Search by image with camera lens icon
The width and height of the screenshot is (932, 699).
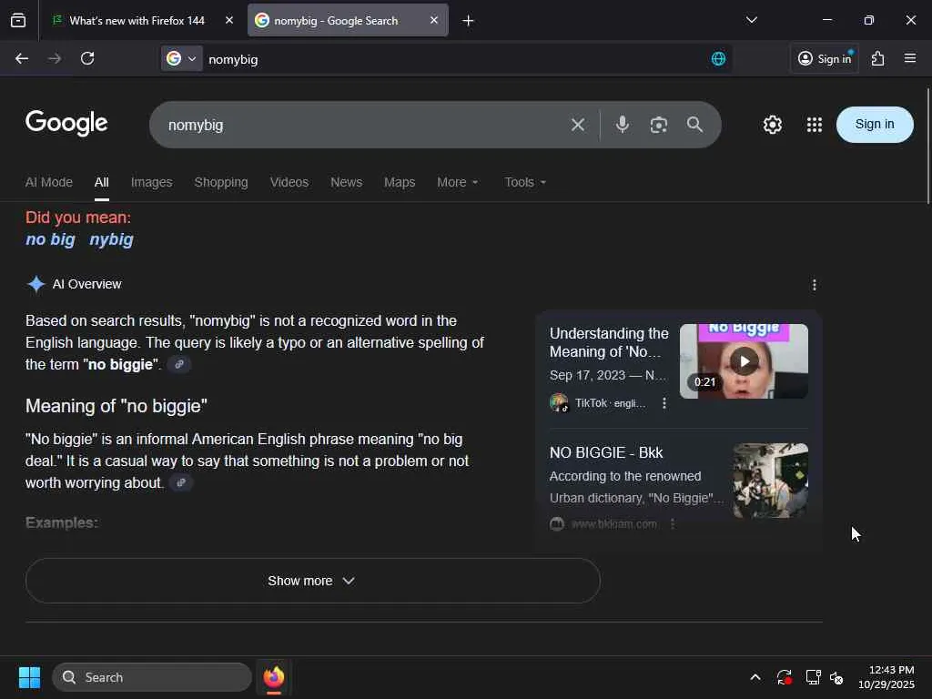tap(659, 125)
